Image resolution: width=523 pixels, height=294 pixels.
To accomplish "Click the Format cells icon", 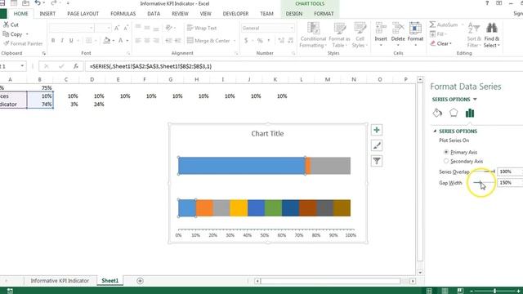I will pos(415,29).
